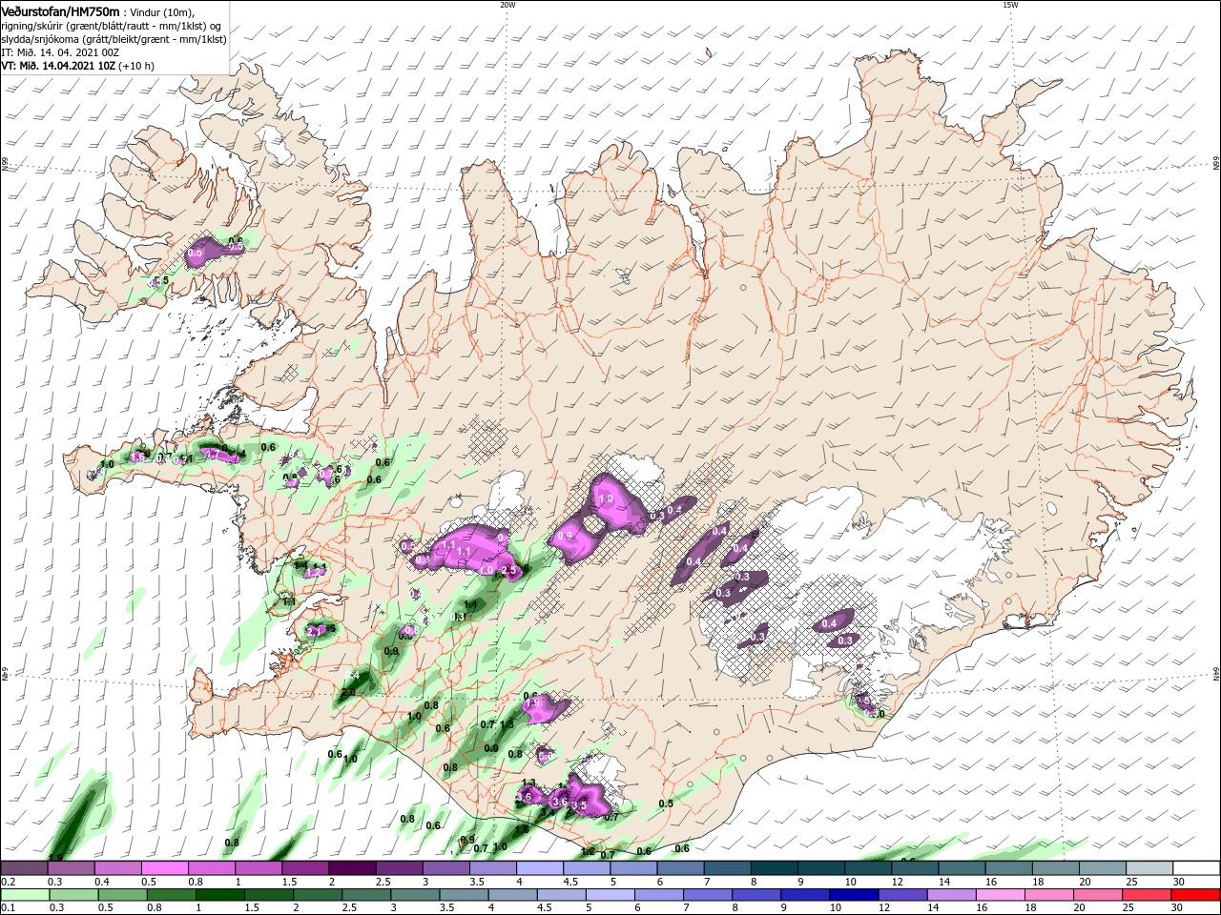Image resolution: width=1221 pixels, height=915 pixels.
Task: Pick the lower rain scale swatch labeled 3
Action: point(414,895)
